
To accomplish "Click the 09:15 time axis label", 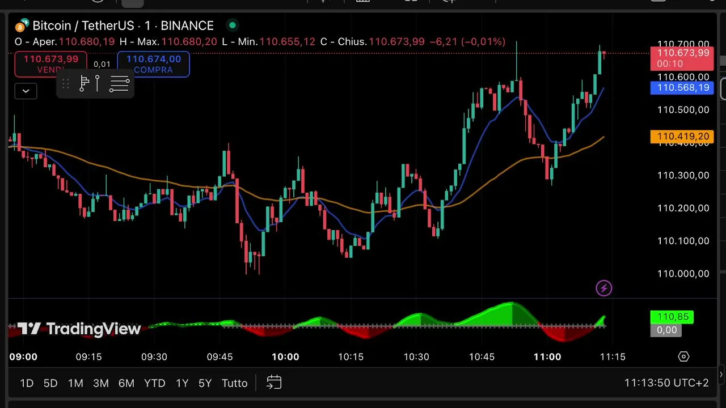I will [x=88, y=357].
